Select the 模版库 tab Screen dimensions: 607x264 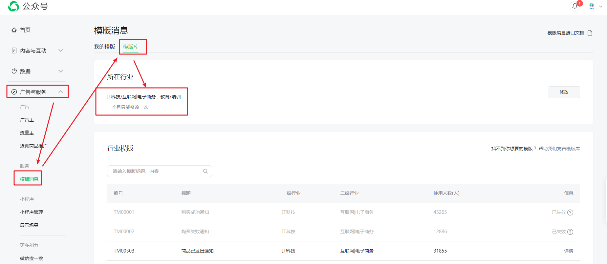pos(131,47)
